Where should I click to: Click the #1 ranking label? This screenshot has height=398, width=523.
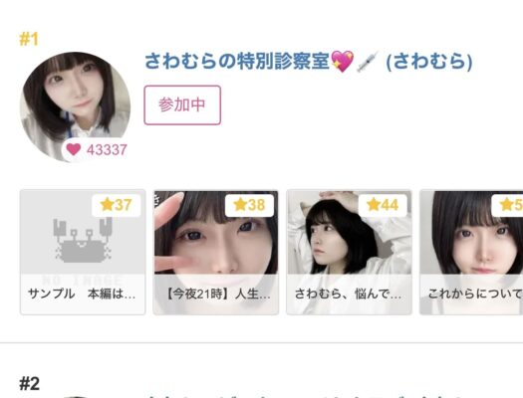click(x=29, y=39)
